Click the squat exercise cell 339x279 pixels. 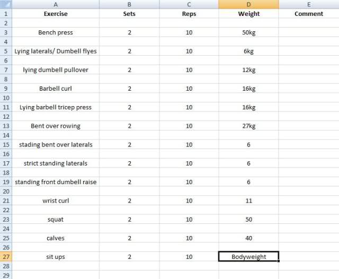coord(56,220)
